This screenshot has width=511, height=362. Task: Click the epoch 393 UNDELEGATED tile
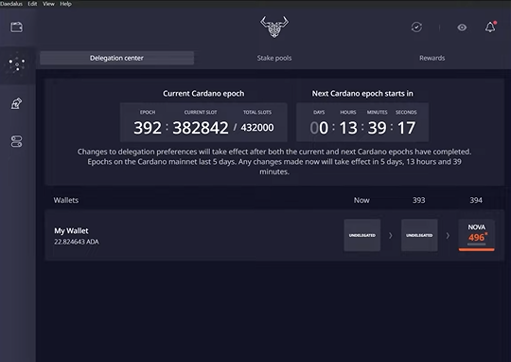(x=419, y=235)
